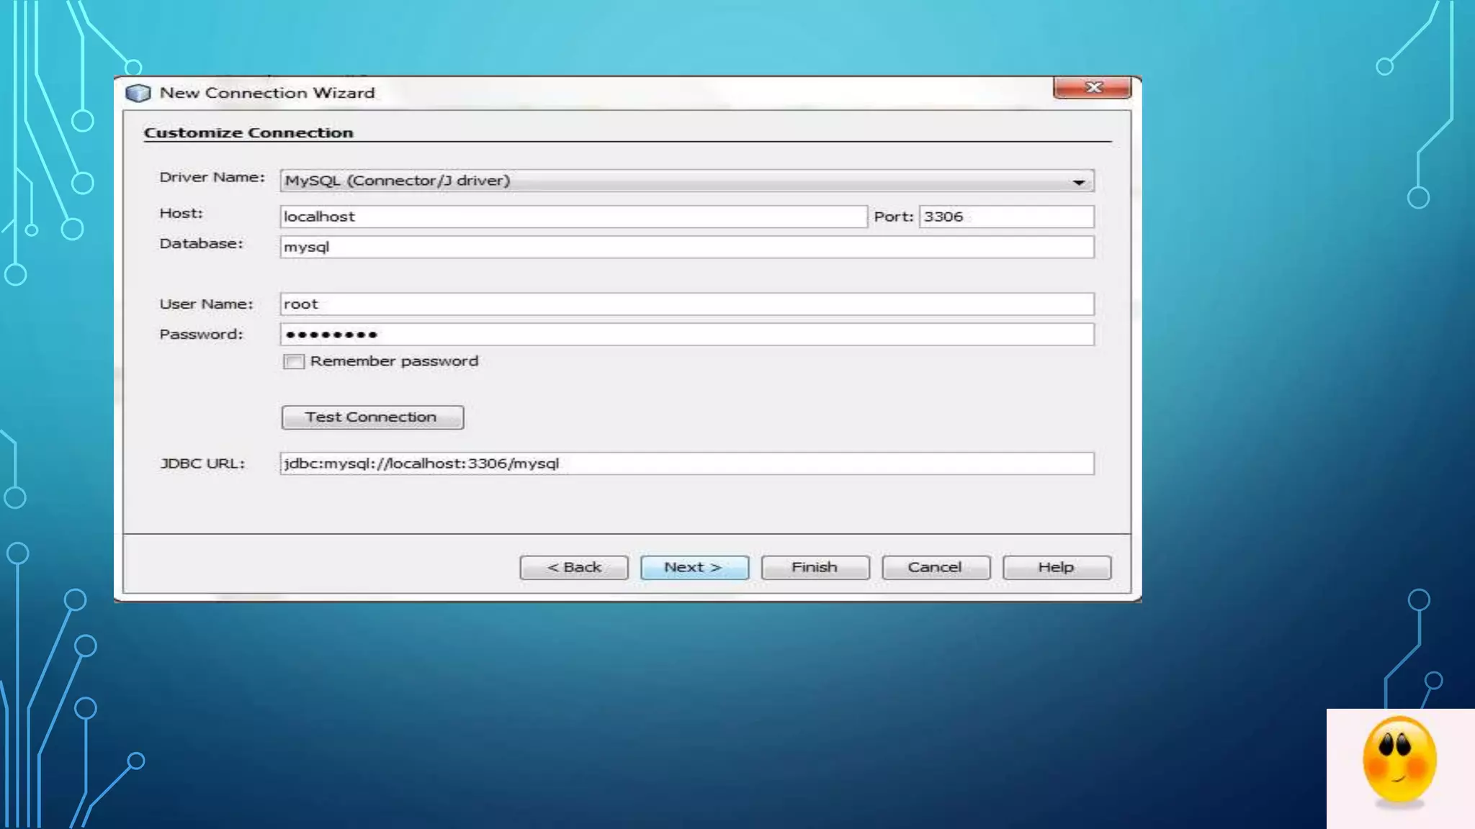Cancel the connection wizard
Viewport: 1475px width, 829px height.
point(935,568)
